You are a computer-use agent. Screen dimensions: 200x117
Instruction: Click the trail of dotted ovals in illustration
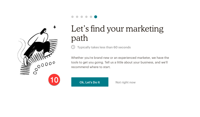point(44,66)
